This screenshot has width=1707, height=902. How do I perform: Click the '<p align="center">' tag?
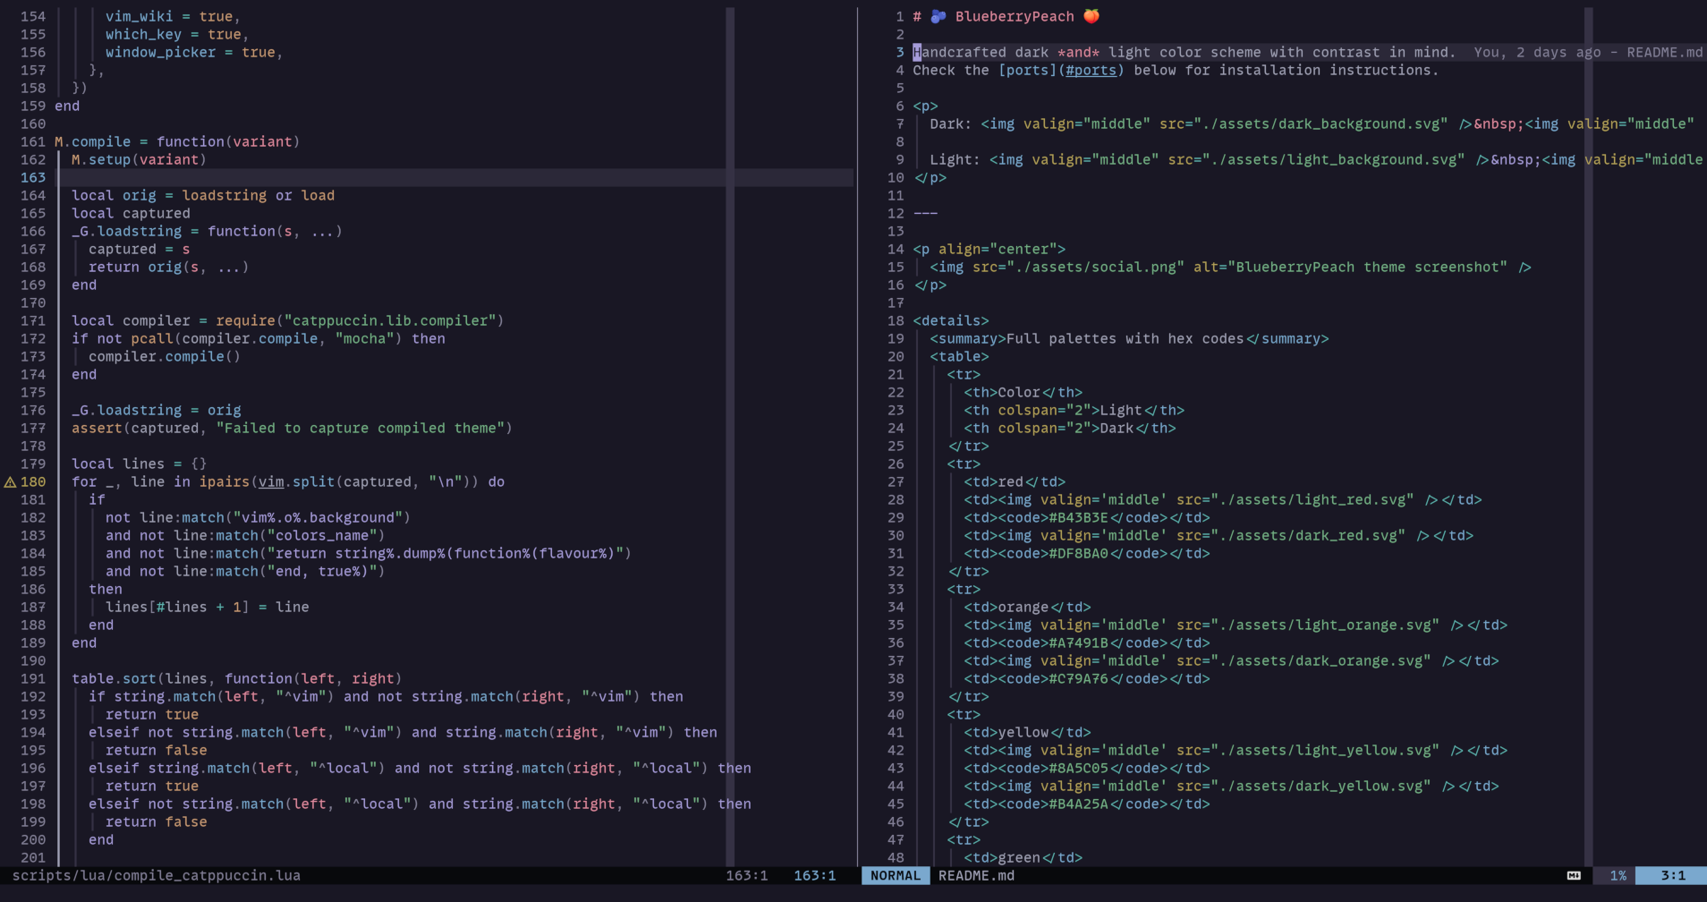pyautogui.click(x=989, y=249)
